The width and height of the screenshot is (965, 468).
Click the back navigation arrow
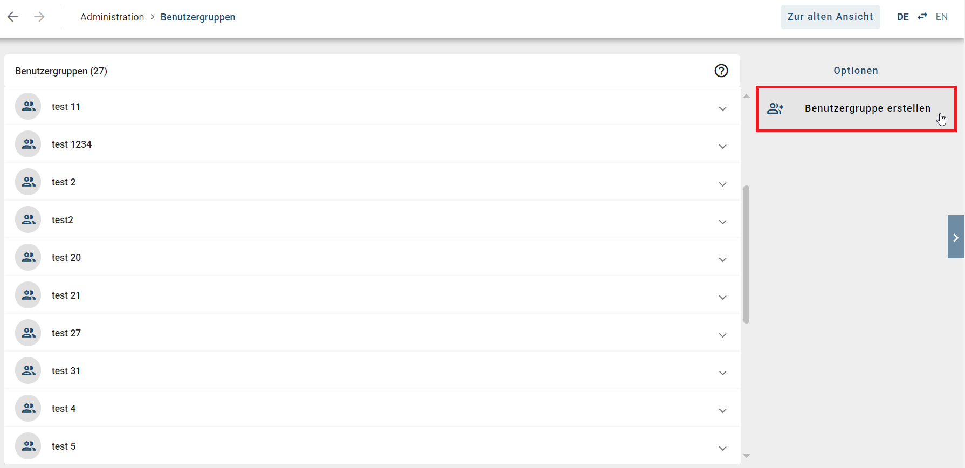(x=12, y=17)
